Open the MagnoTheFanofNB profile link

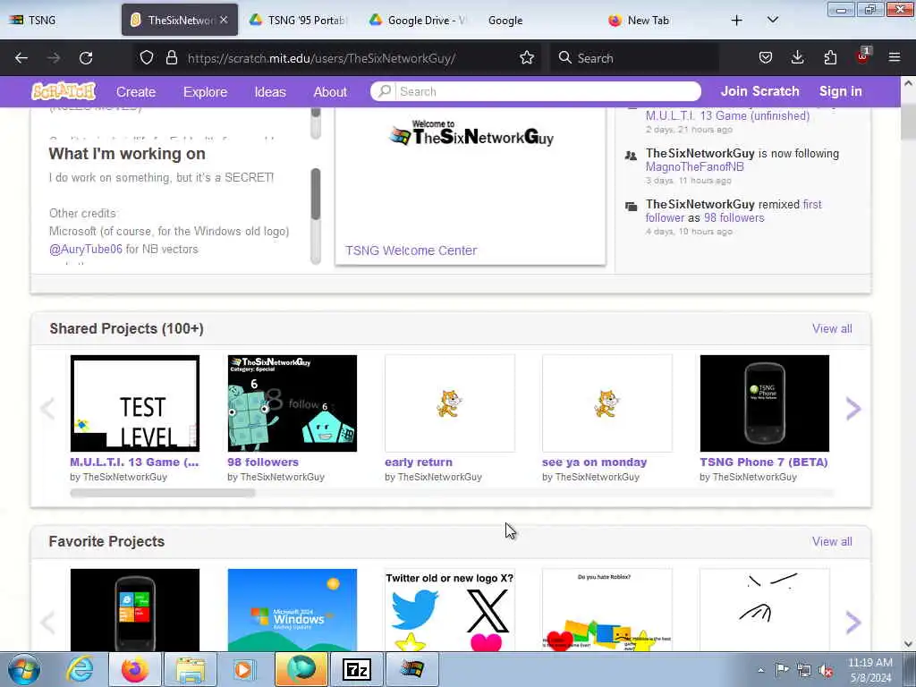pos(694,167)
